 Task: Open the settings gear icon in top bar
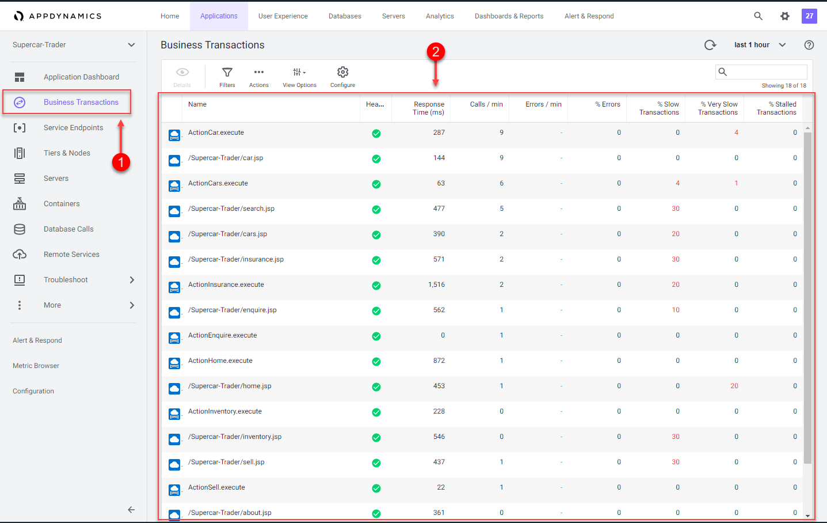[785, 16]
